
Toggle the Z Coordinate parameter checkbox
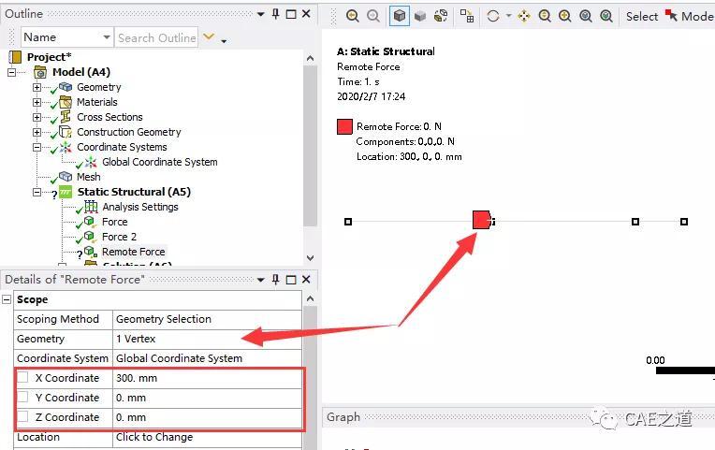[22, 416]
